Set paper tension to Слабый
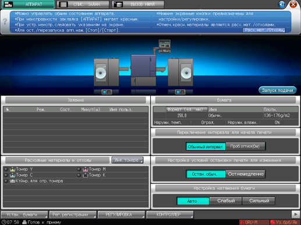Screen dimensions: 301x225 (x=226, y=201)
